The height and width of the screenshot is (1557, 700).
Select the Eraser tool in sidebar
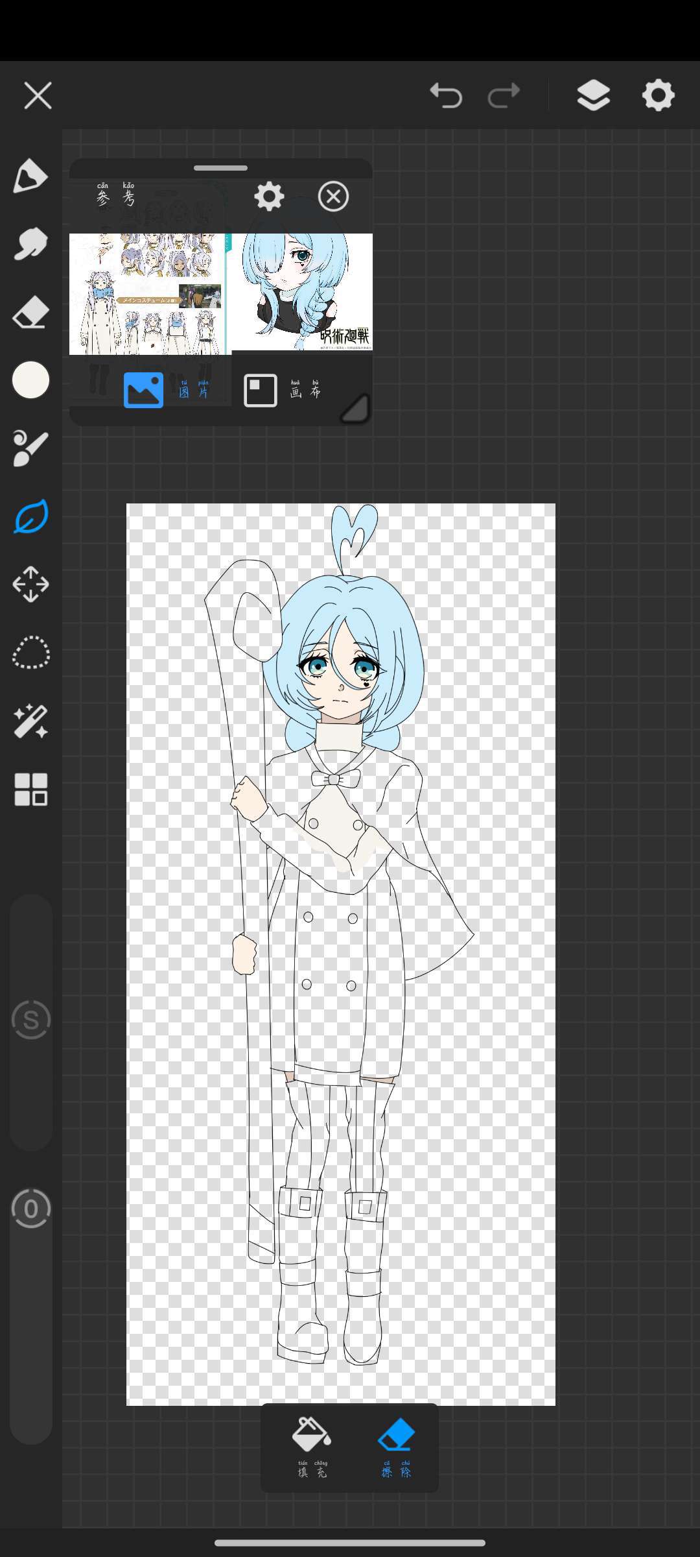[x=30, y=313]
